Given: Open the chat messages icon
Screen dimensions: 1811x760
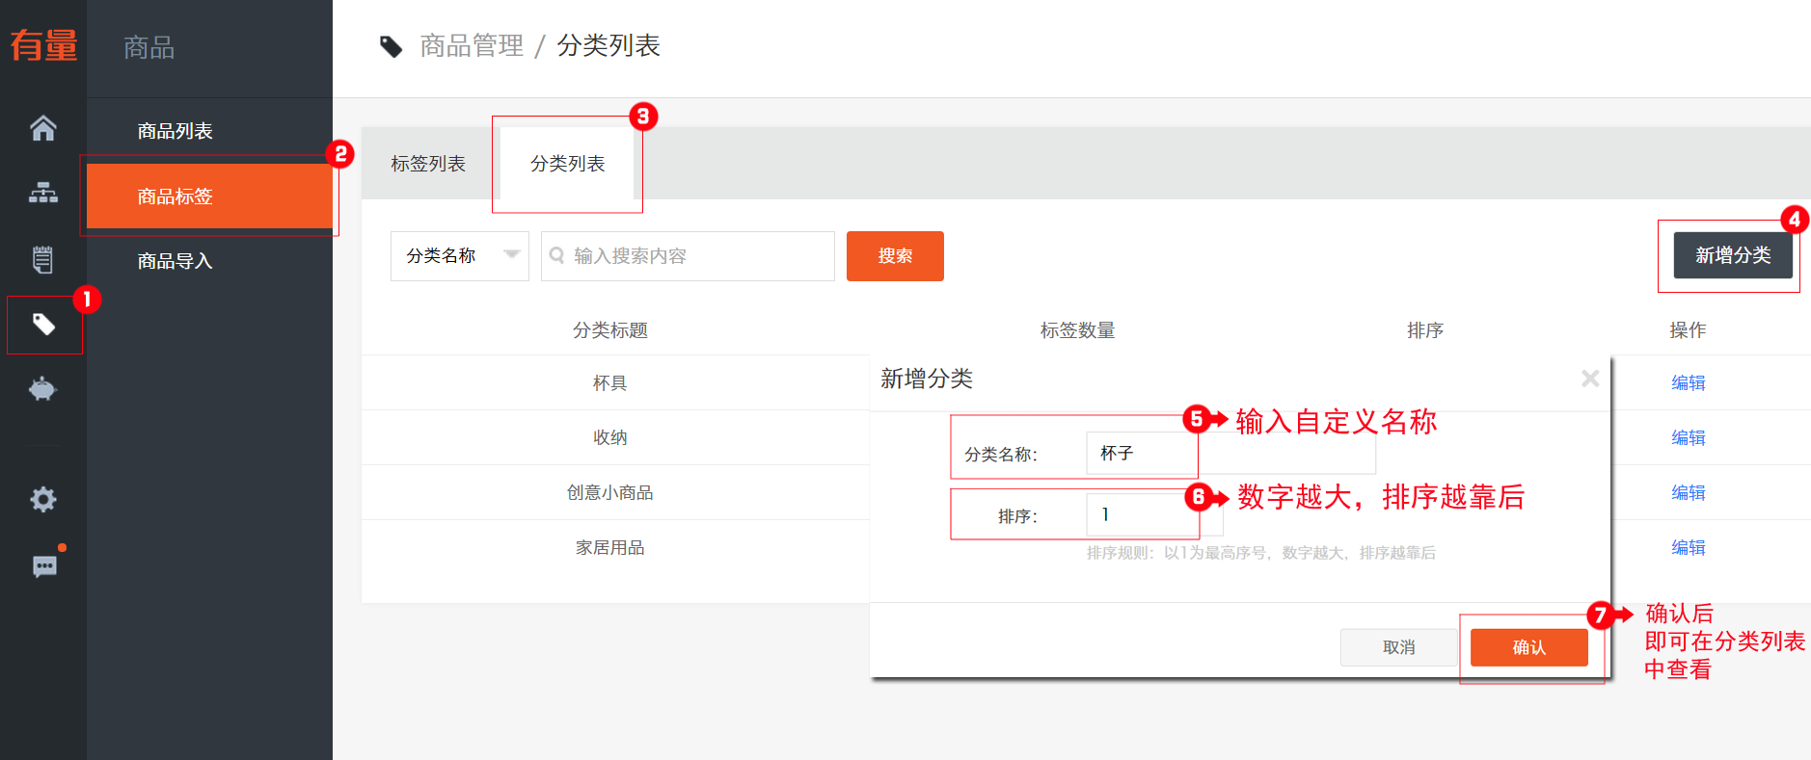Looking at the screenshot, I should tap(43, 565).
